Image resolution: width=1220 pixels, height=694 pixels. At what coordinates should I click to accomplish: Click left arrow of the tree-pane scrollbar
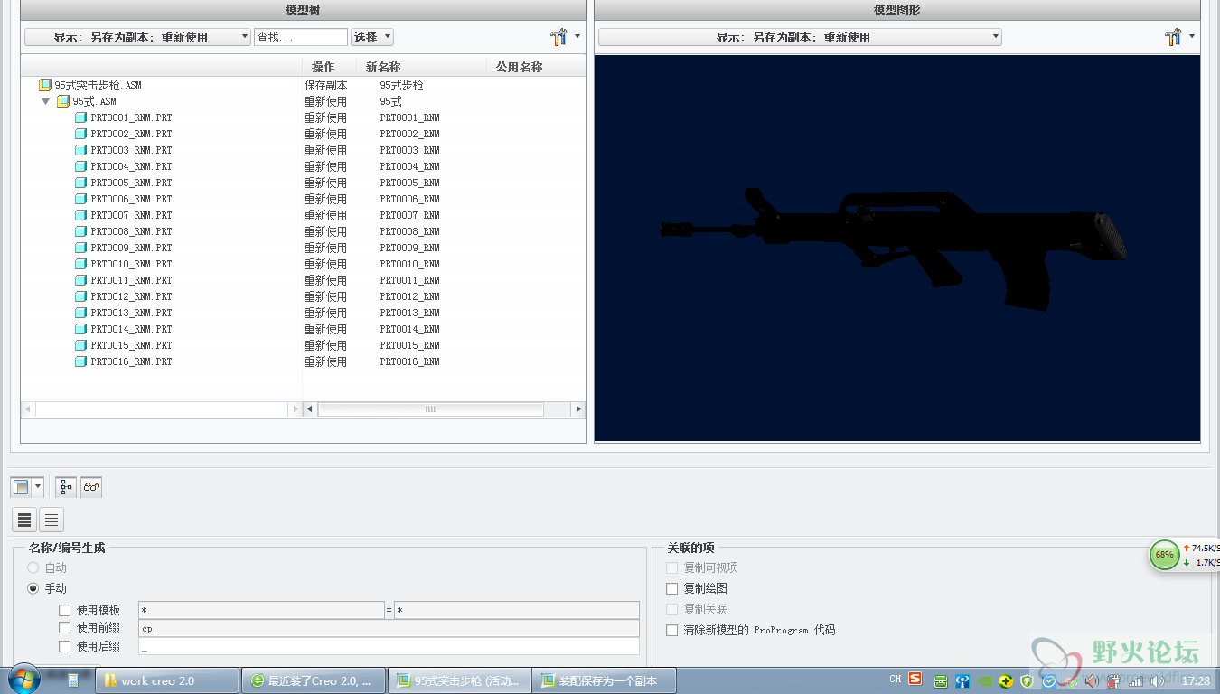coord(28,409)
